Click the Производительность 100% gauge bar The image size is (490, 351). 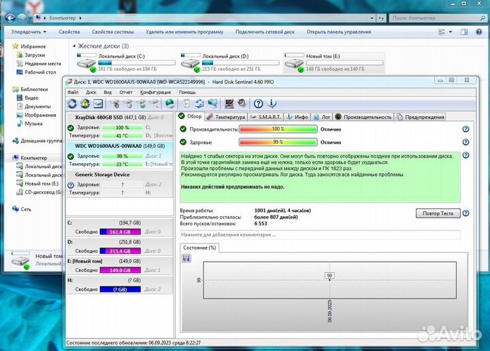(278, 129)
